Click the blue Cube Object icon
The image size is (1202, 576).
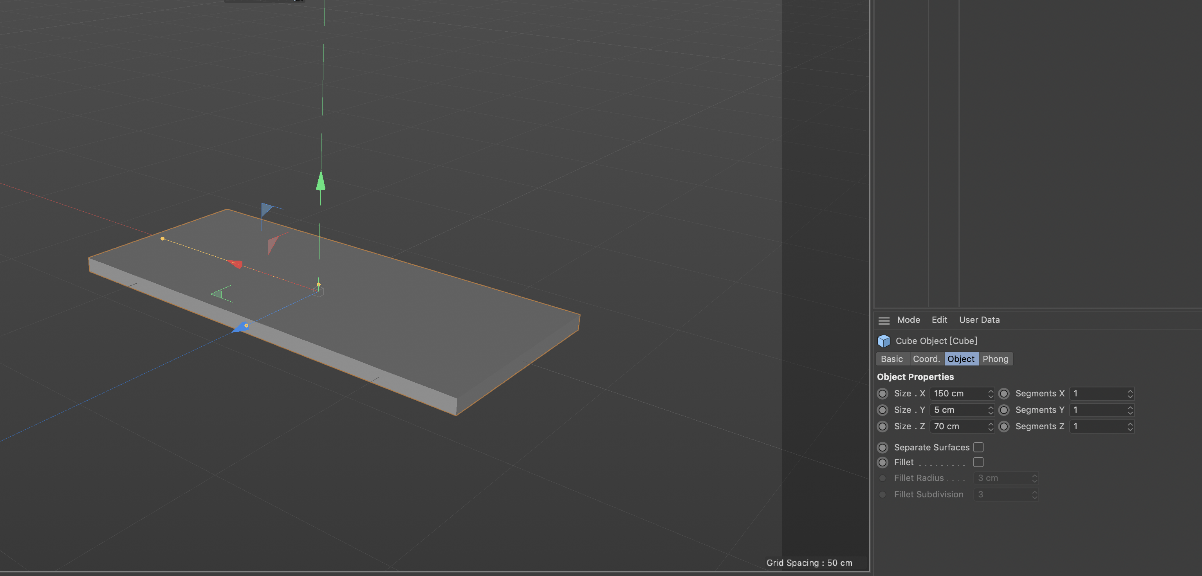click(884, 341)
